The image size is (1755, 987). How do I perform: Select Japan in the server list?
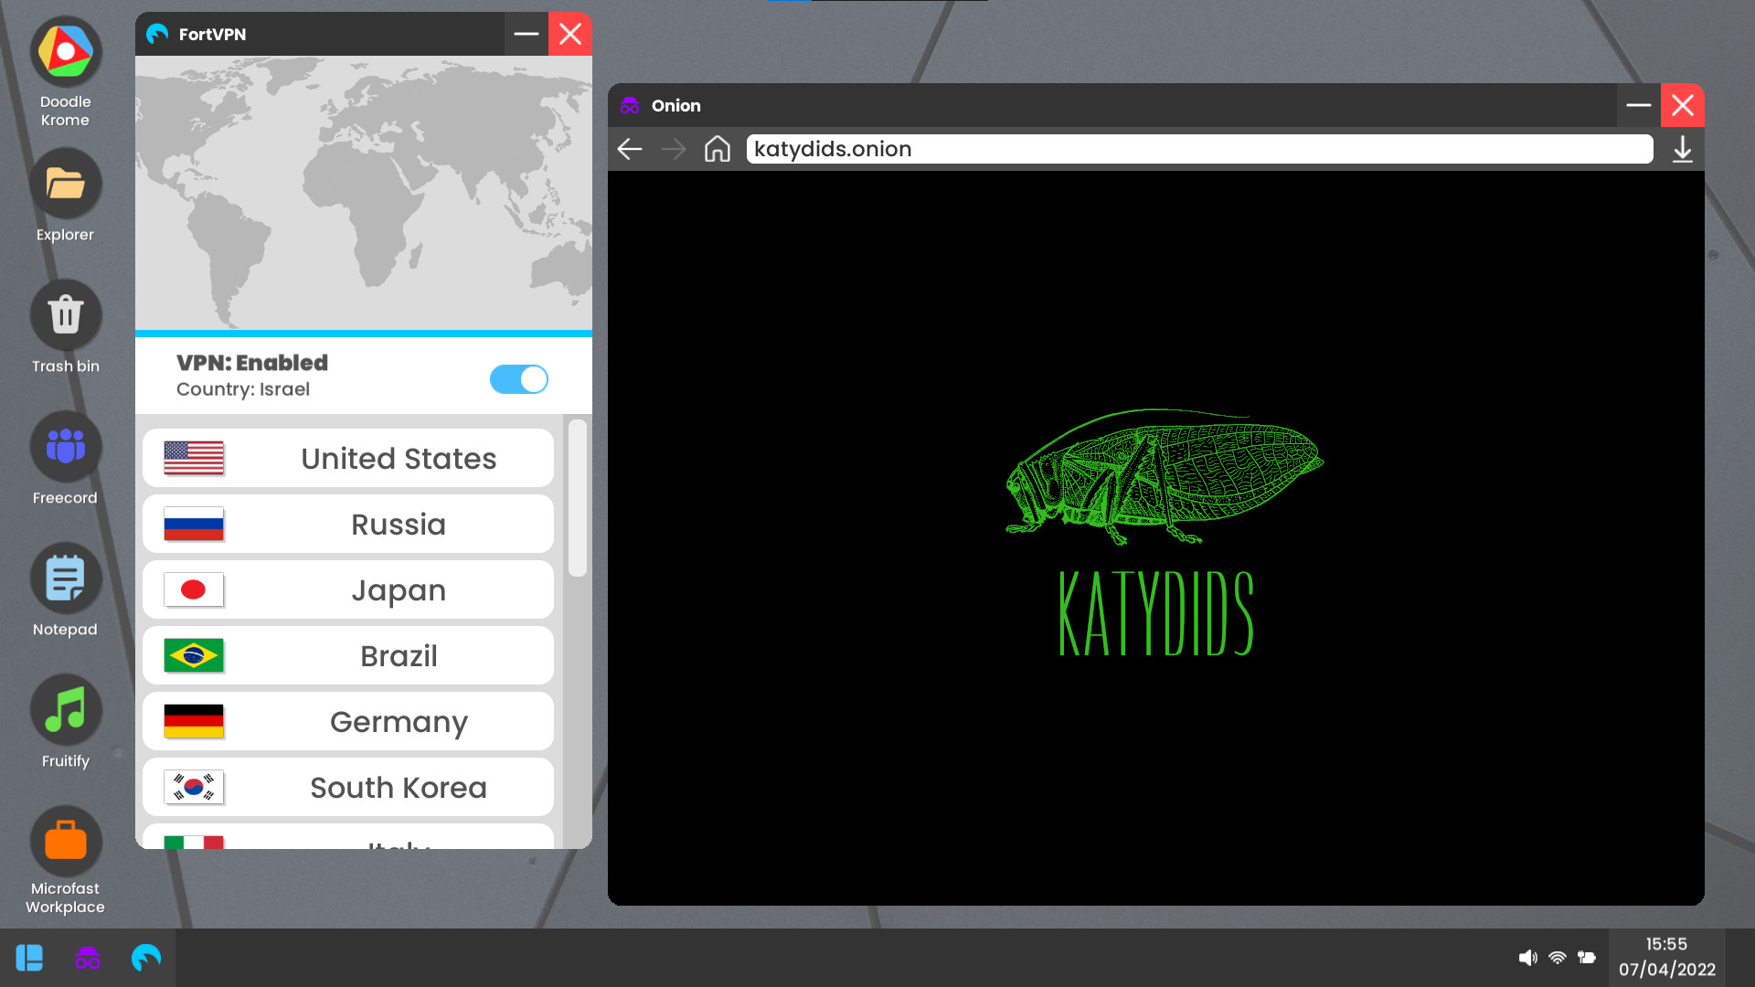tap(347, 589)
